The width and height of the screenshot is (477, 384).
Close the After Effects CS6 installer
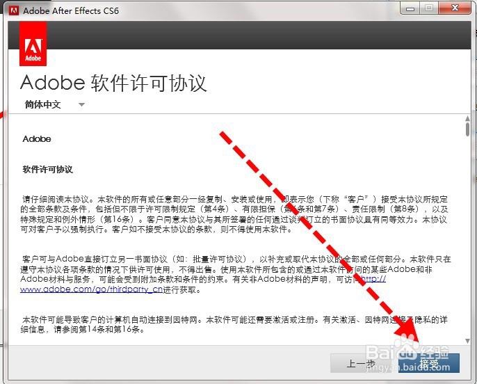click(x=455, y=8)
